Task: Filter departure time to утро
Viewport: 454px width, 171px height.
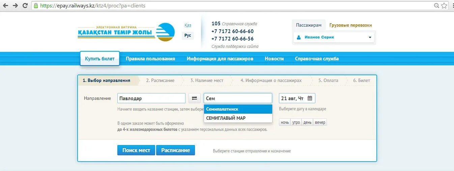Action: tap(296, 122)
